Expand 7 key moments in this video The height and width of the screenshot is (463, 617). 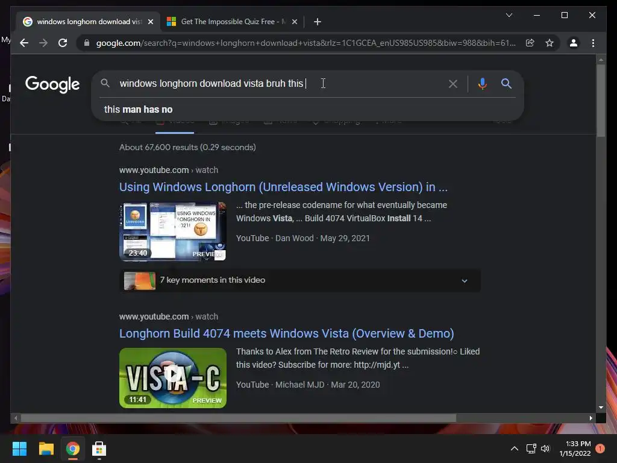(465, 281)
